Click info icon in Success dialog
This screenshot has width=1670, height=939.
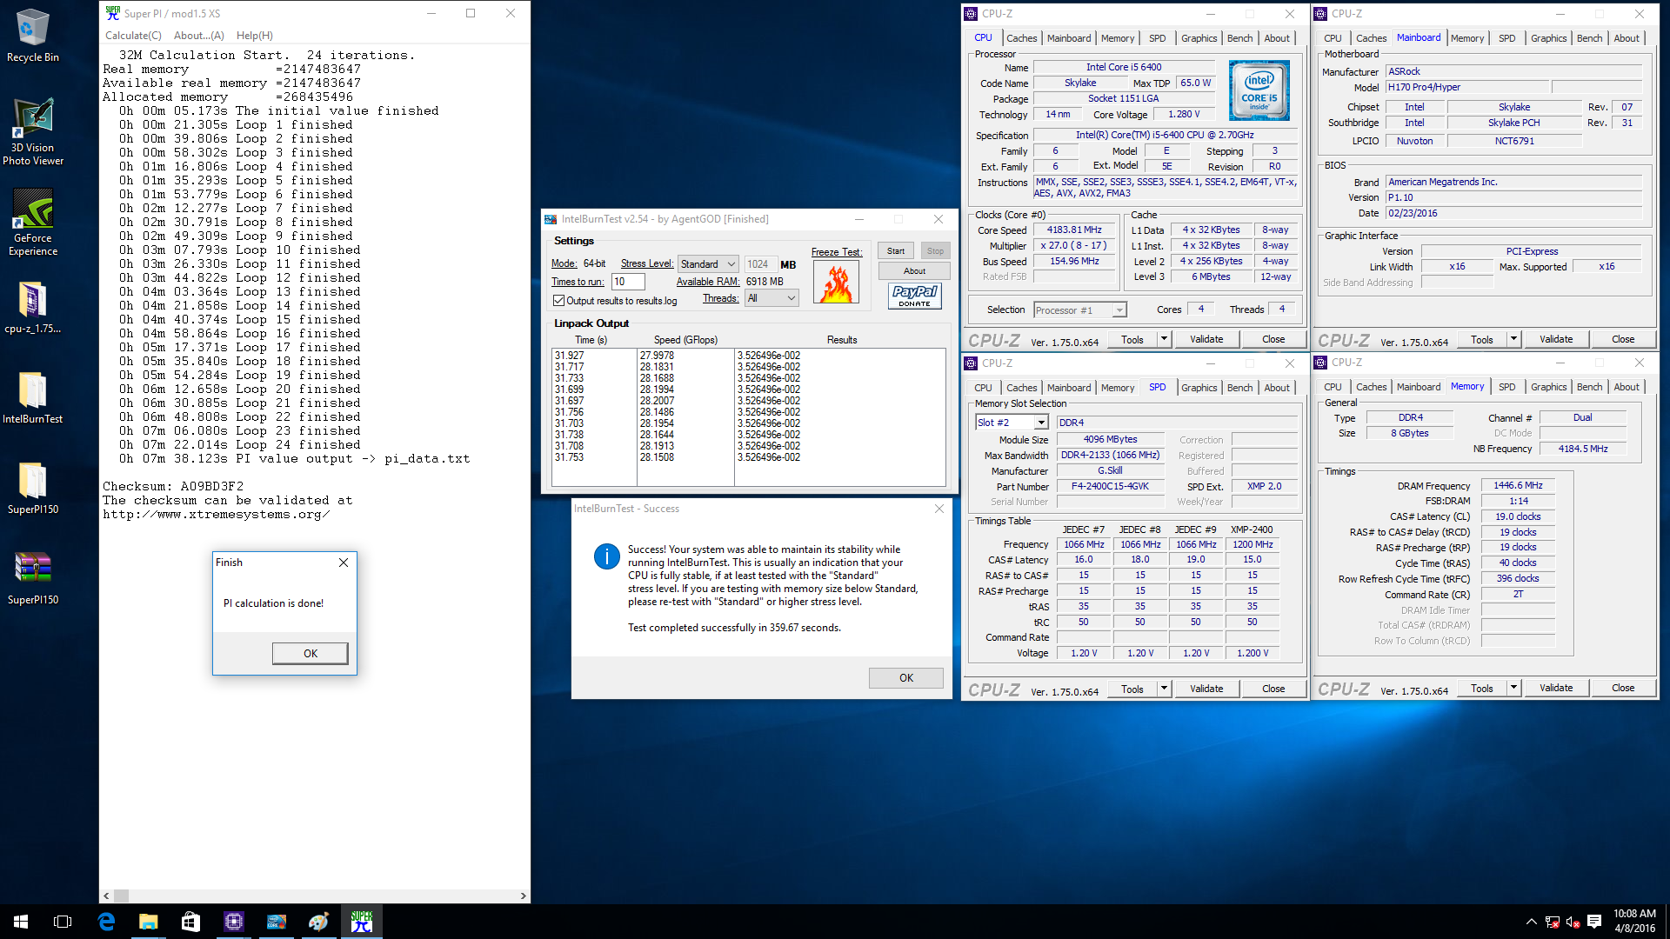[606, 556]
